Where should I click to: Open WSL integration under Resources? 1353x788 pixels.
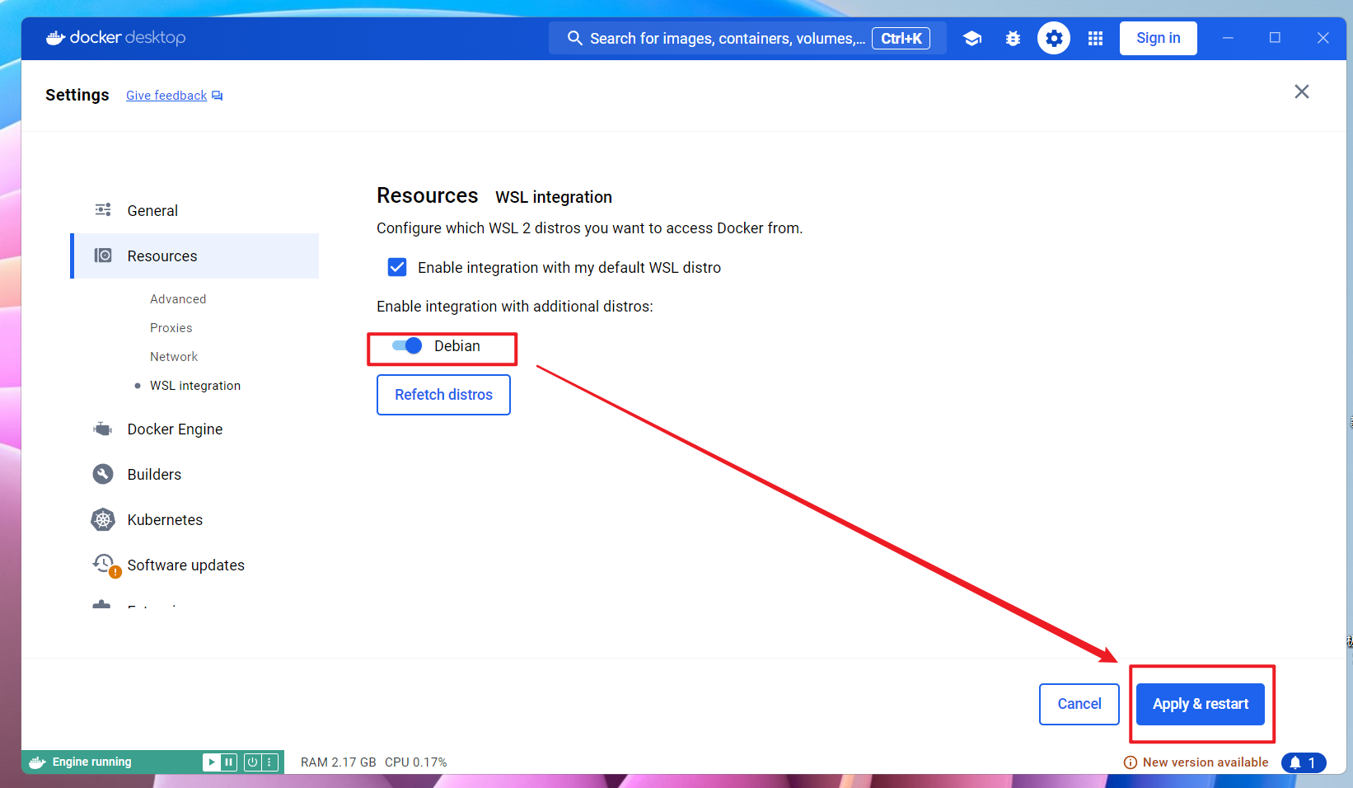click(x=195, y=385)
